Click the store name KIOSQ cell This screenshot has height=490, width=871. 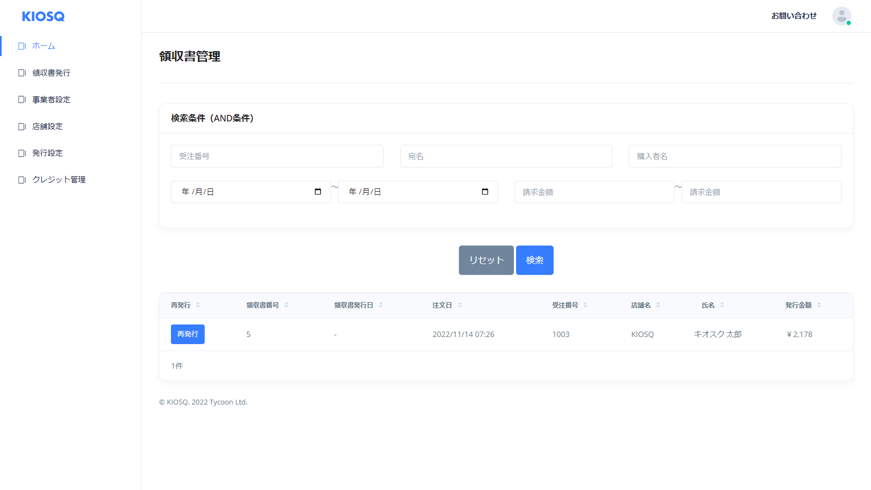click(642, 334)
